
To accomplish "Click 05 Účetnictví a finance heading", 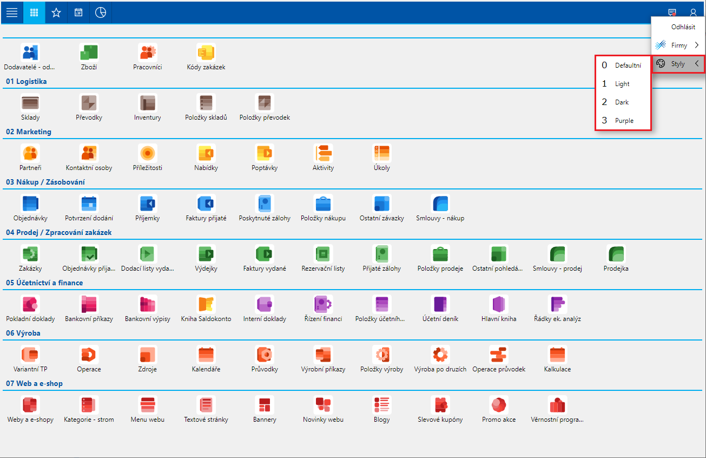I will (x=44, y=283).
